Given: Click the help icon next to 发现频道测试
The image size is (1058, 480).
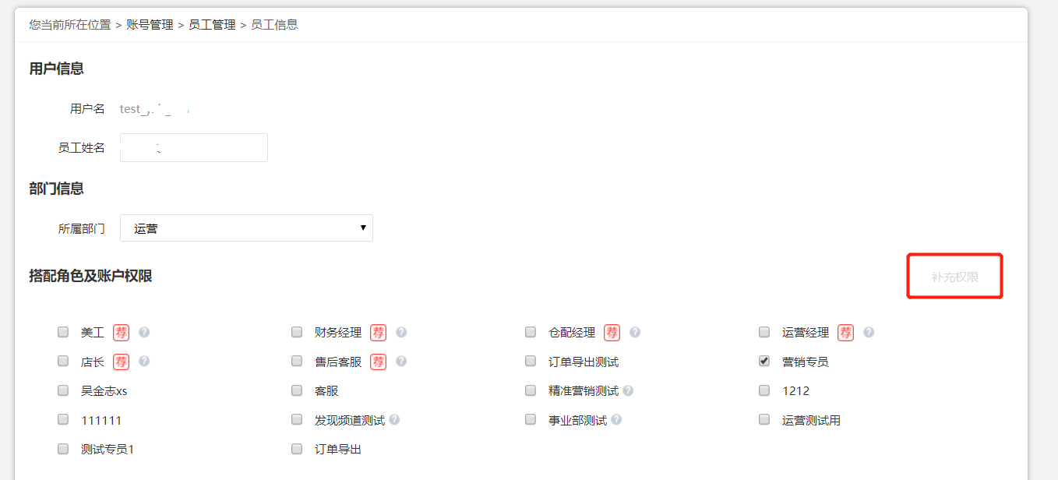Looking at the screenshot, I should pos(394,420).
